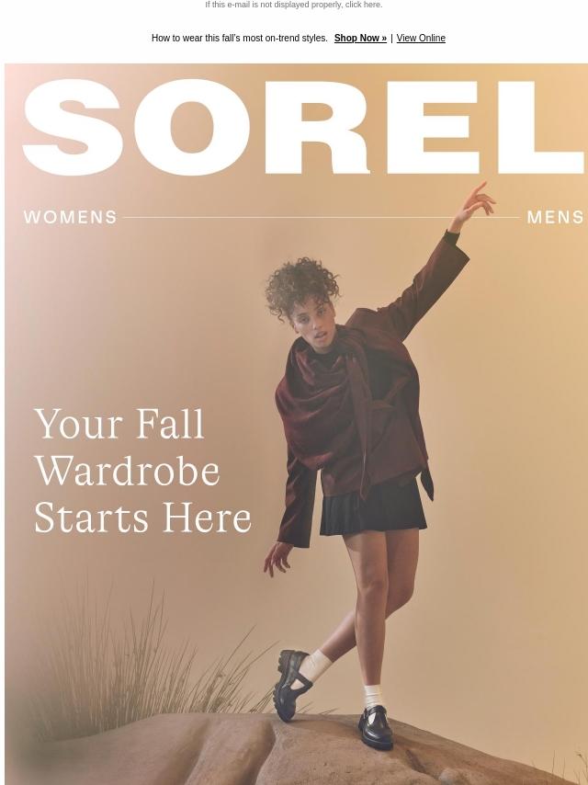588x785 pixels.
Task: Click the large SOREL logo
Action: pos(303,127)
